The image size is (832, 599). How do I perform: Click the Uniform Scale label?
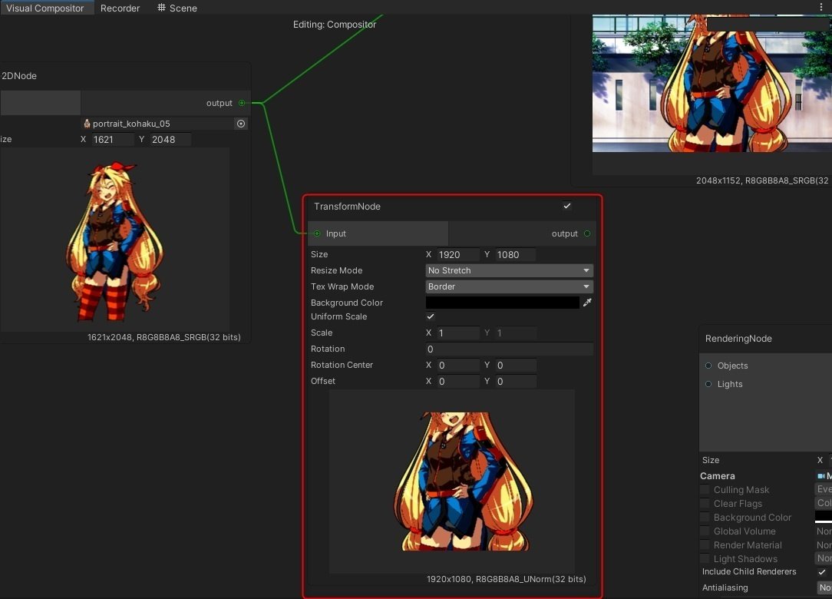coord(338,316)
